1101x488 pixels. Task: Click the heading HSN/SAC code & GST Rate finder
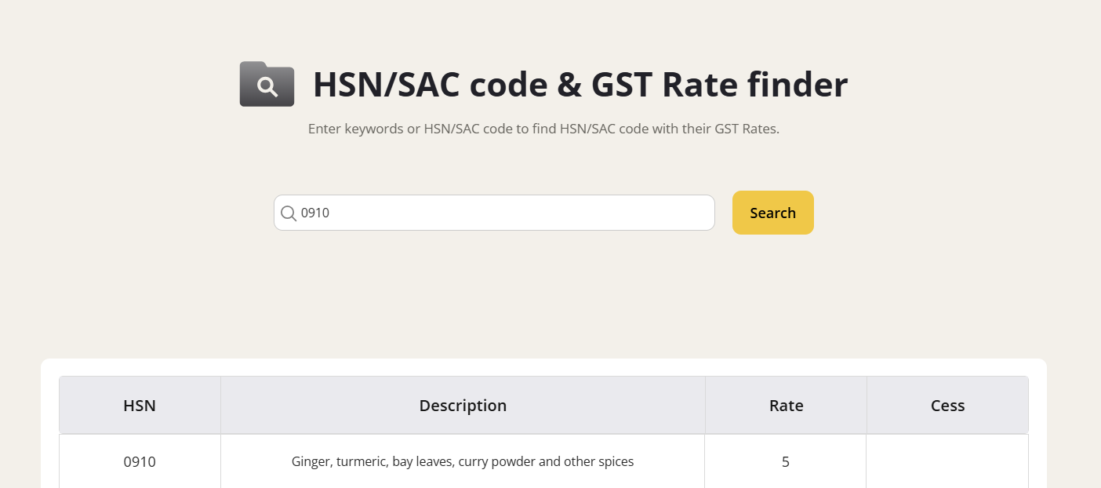[x=580, y=84]
